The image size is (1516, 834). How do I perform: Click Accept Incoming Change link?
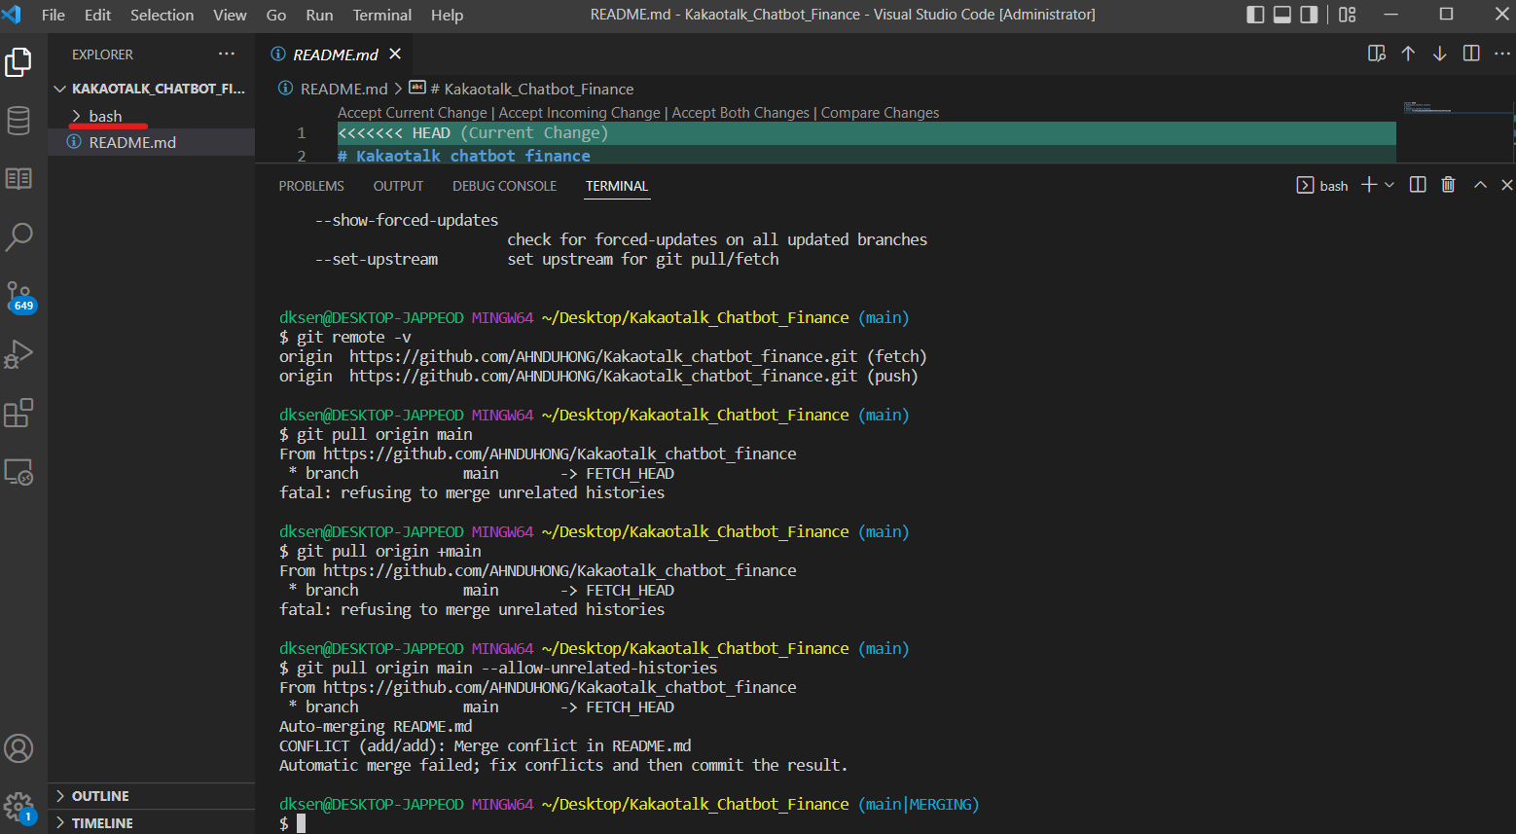(x=579, y=113)
